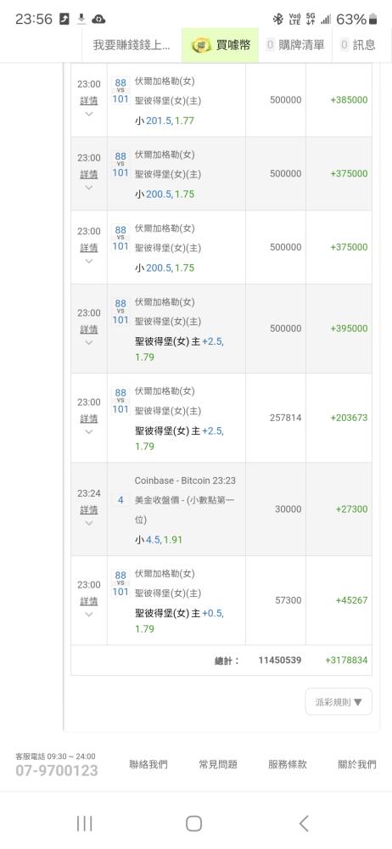This screenshot has width=392, height=849.
Task: Tap the gold coin icon beside 買噱幣
Action: pos(201,45)
